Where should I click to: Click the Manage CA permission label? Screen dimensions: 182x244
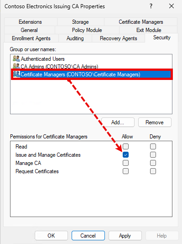pyautogui.click(x=28, y=163)
